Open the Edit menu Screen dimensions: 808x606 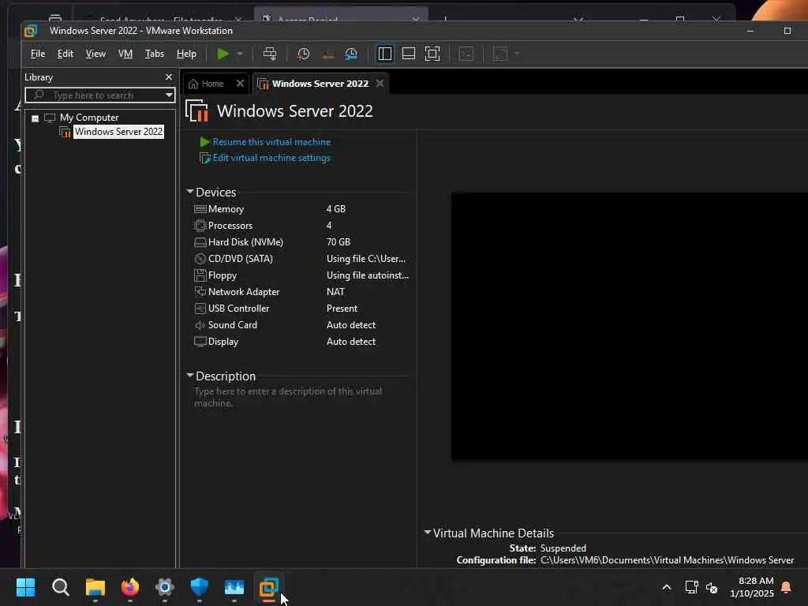coord(65,54)
